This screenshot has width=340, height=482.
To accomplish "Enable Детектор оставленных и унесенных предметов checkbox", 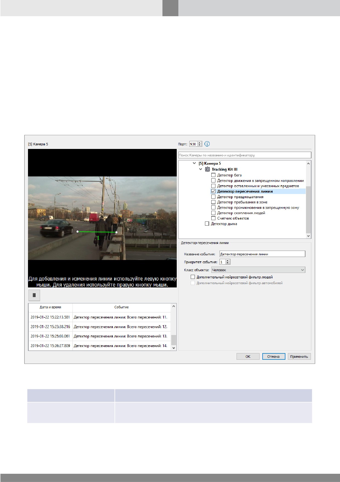I will tap(213, 186).
